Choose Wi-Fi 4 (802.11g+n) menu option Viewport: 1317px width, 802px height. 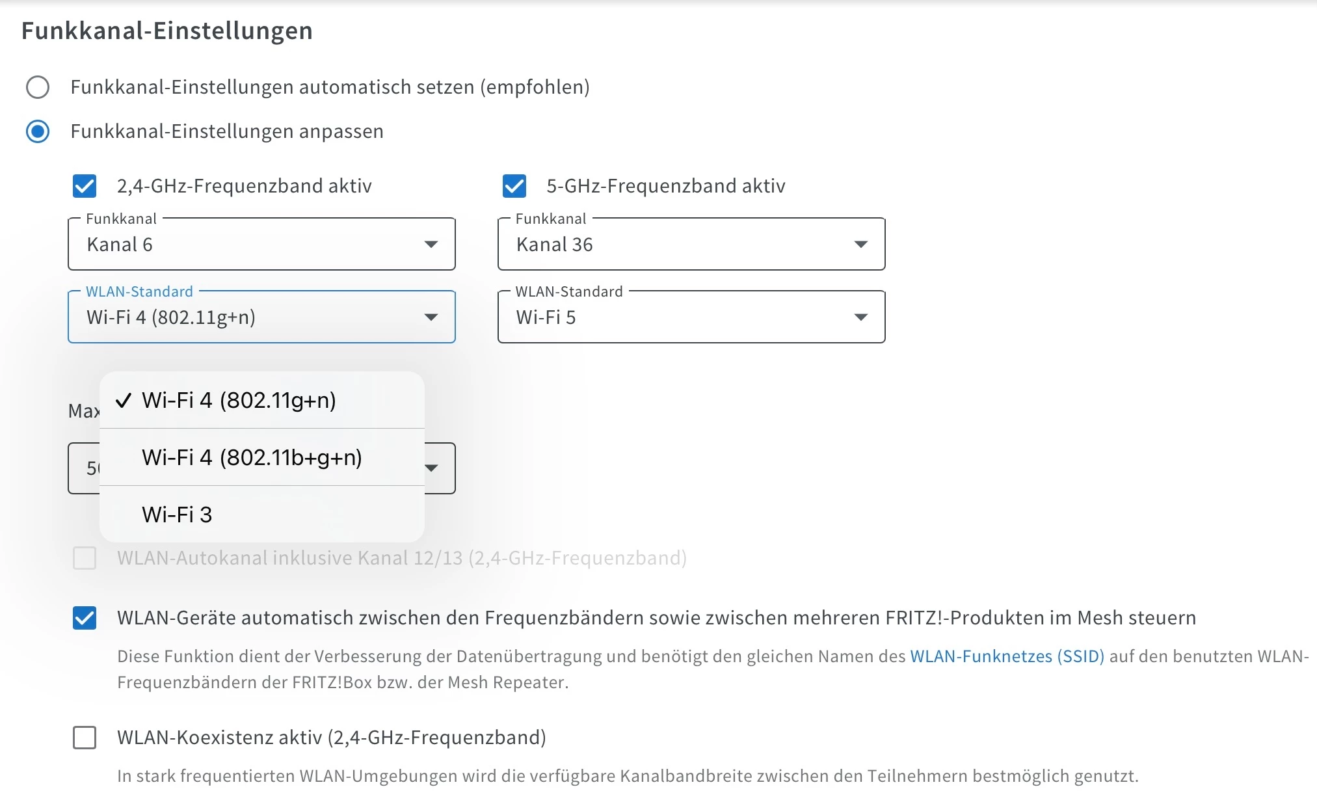pyautogui.click(x=239, y=400)
